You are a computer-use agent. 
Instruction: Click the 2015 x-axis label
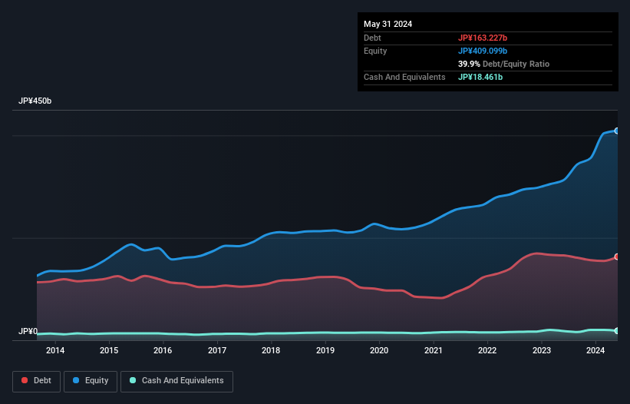[109, 350]
